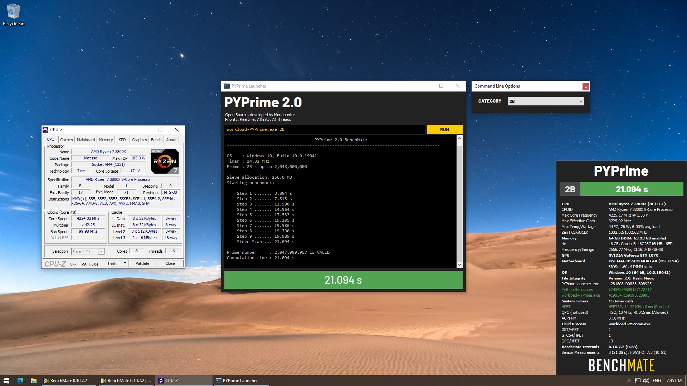
Task: Activate the CPU-Z taskbar button
Action: tap(184, 381)
